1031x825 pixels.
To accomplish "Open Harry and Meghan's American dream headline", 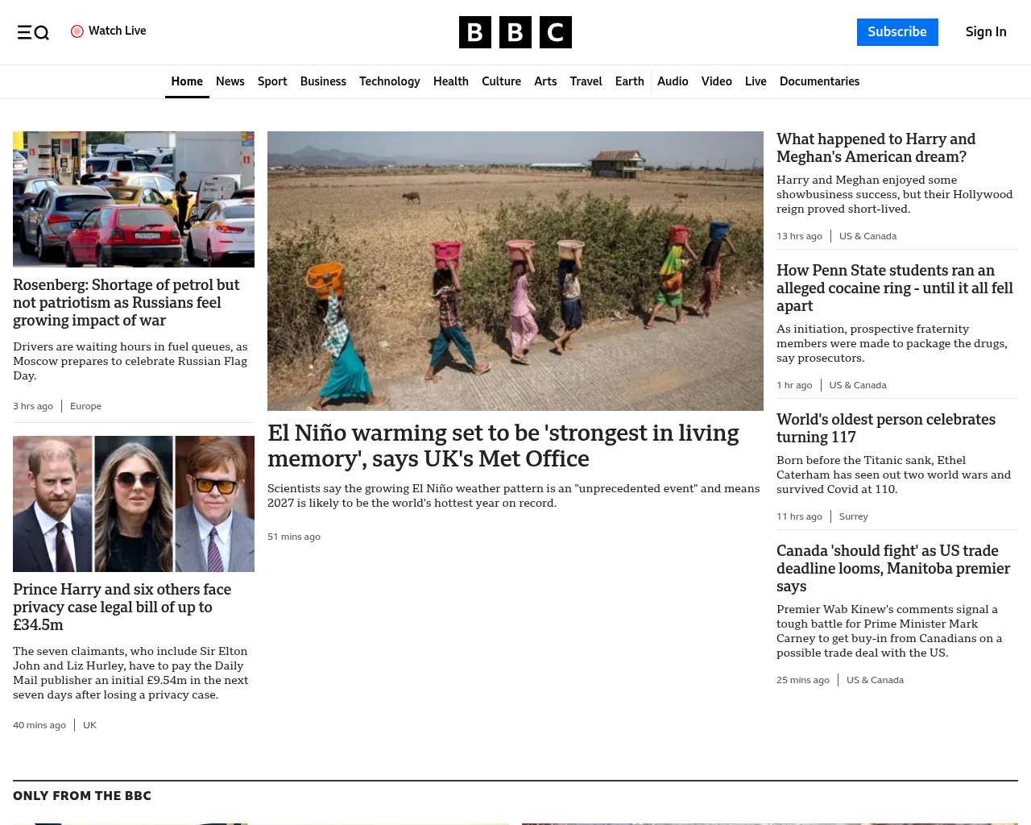I will point(876,148).
